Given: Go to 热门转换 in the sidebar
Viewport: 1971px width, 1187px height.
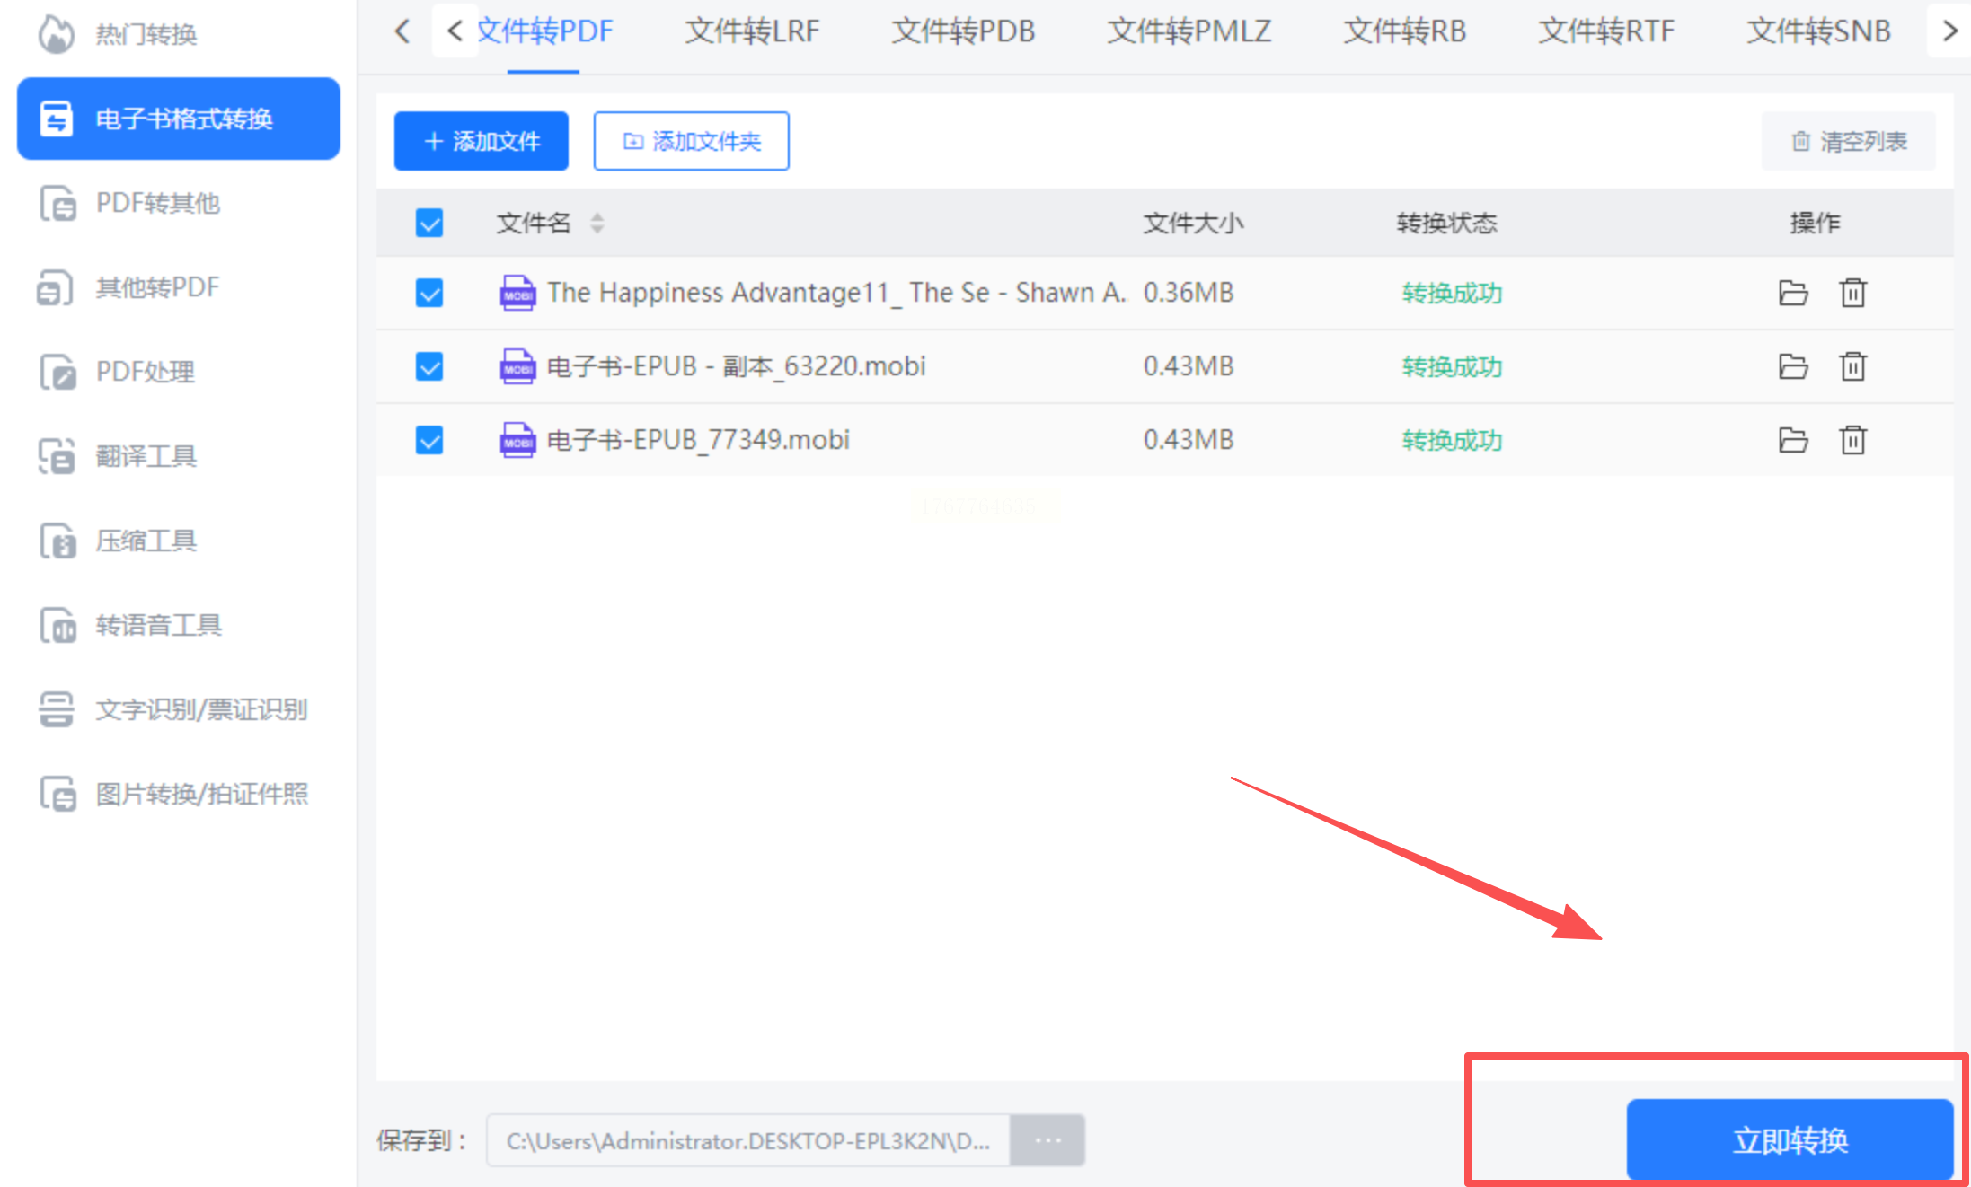Looking at the screenshot, I should (146, 34).
